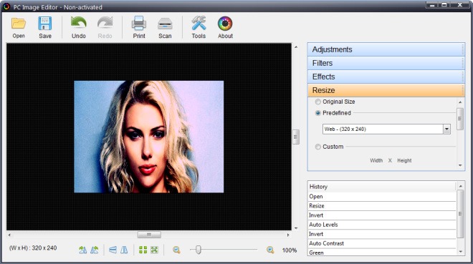This screenshot has width=473, height=264.
Task: Expand the Effects panel
Action: point(386,77)
